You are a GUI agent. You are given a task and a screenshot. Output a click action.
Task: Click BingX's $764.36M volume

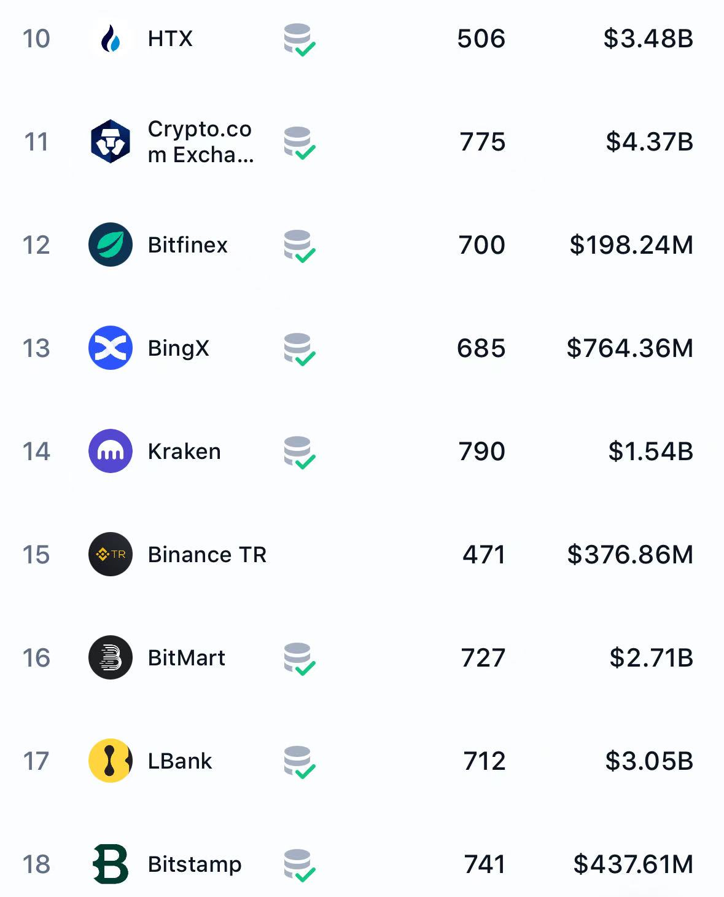point(630,348)
